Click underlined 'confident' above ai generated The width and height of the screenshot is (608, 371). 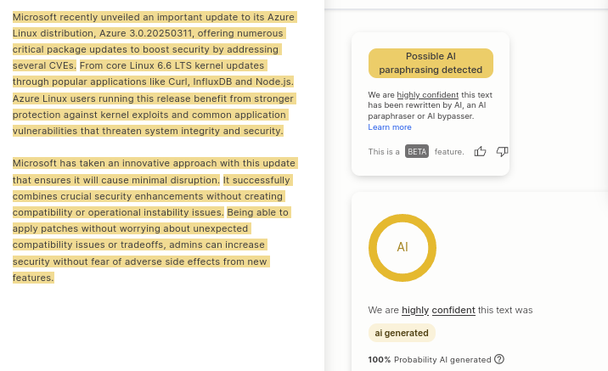453,310
